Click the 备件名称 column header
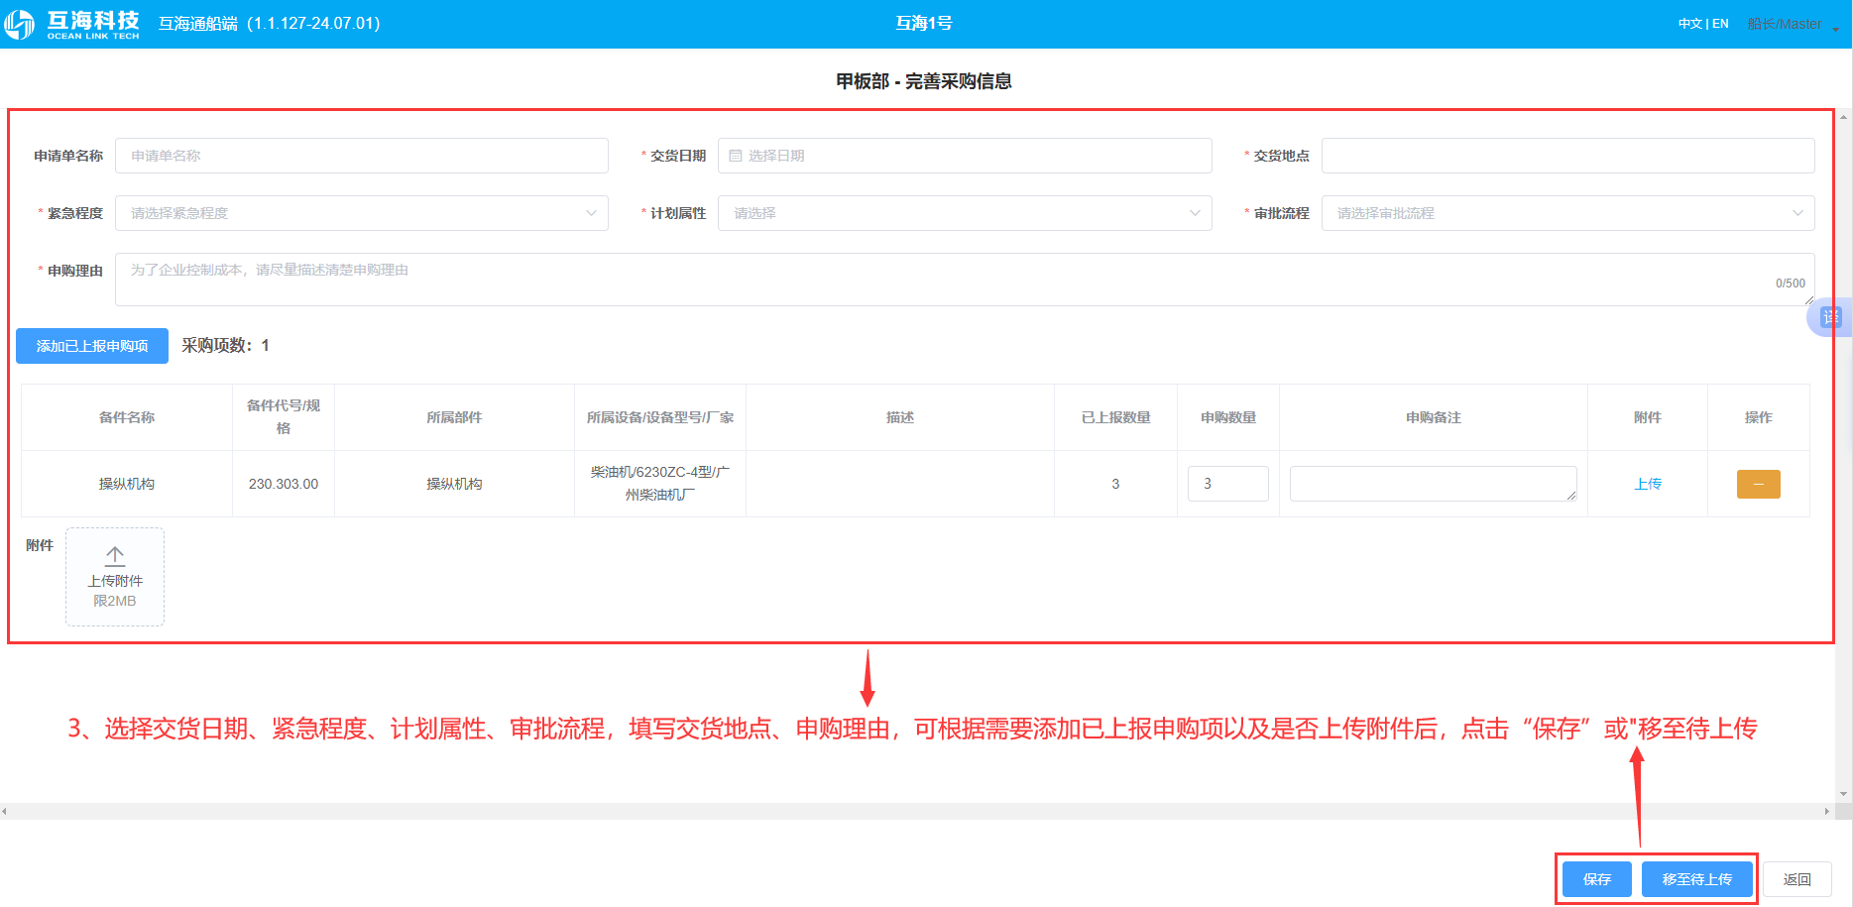Viewport: 1853px width, 907px height. (127, 417)
